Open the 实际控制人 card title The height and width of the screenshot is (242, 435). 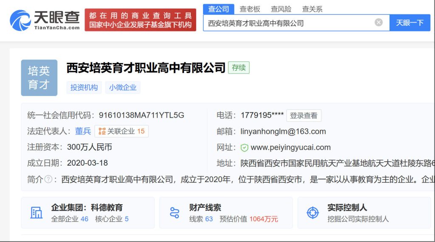(x=347, y=208)
